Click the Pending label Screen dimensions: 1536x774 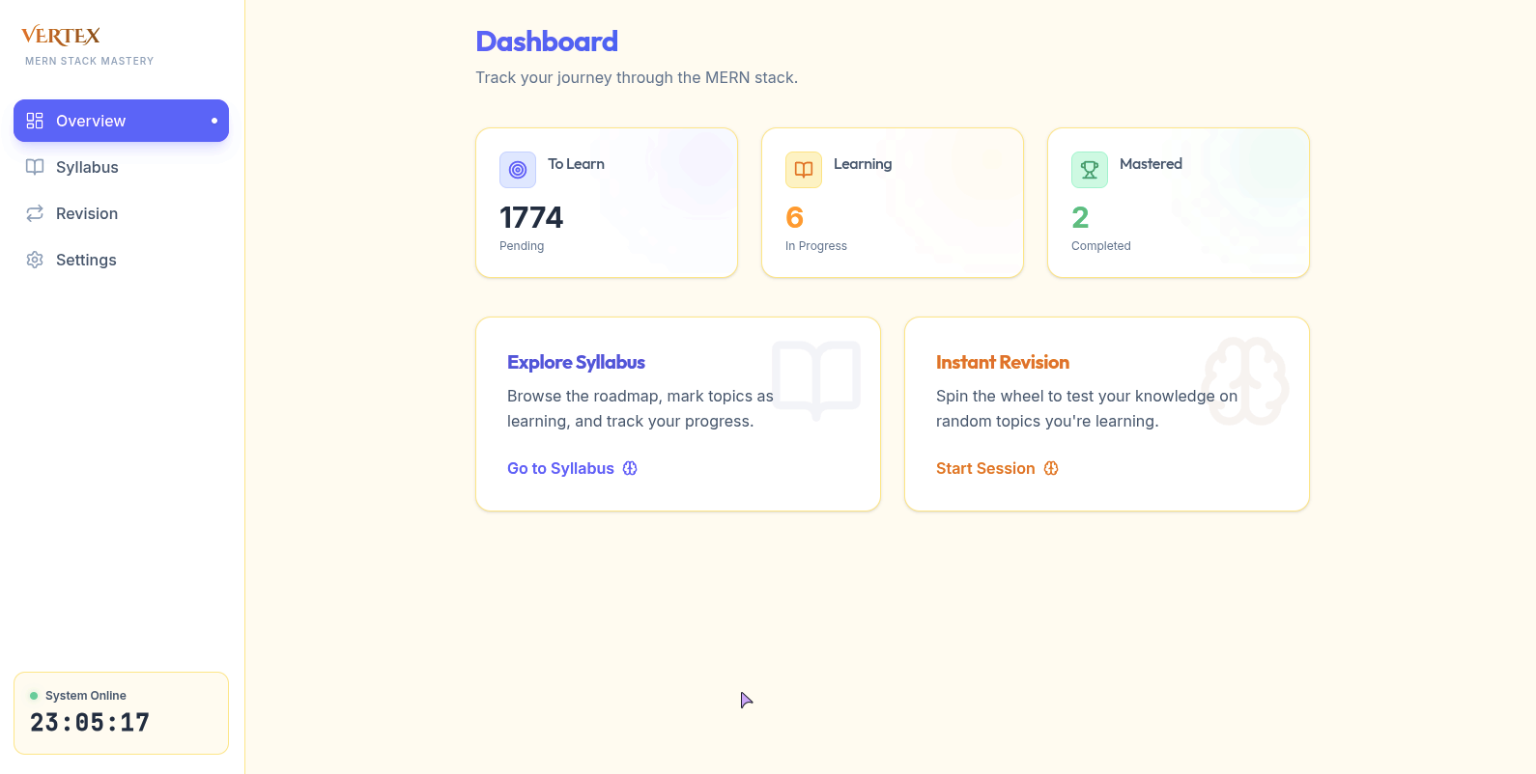click(x=522, y=246)
